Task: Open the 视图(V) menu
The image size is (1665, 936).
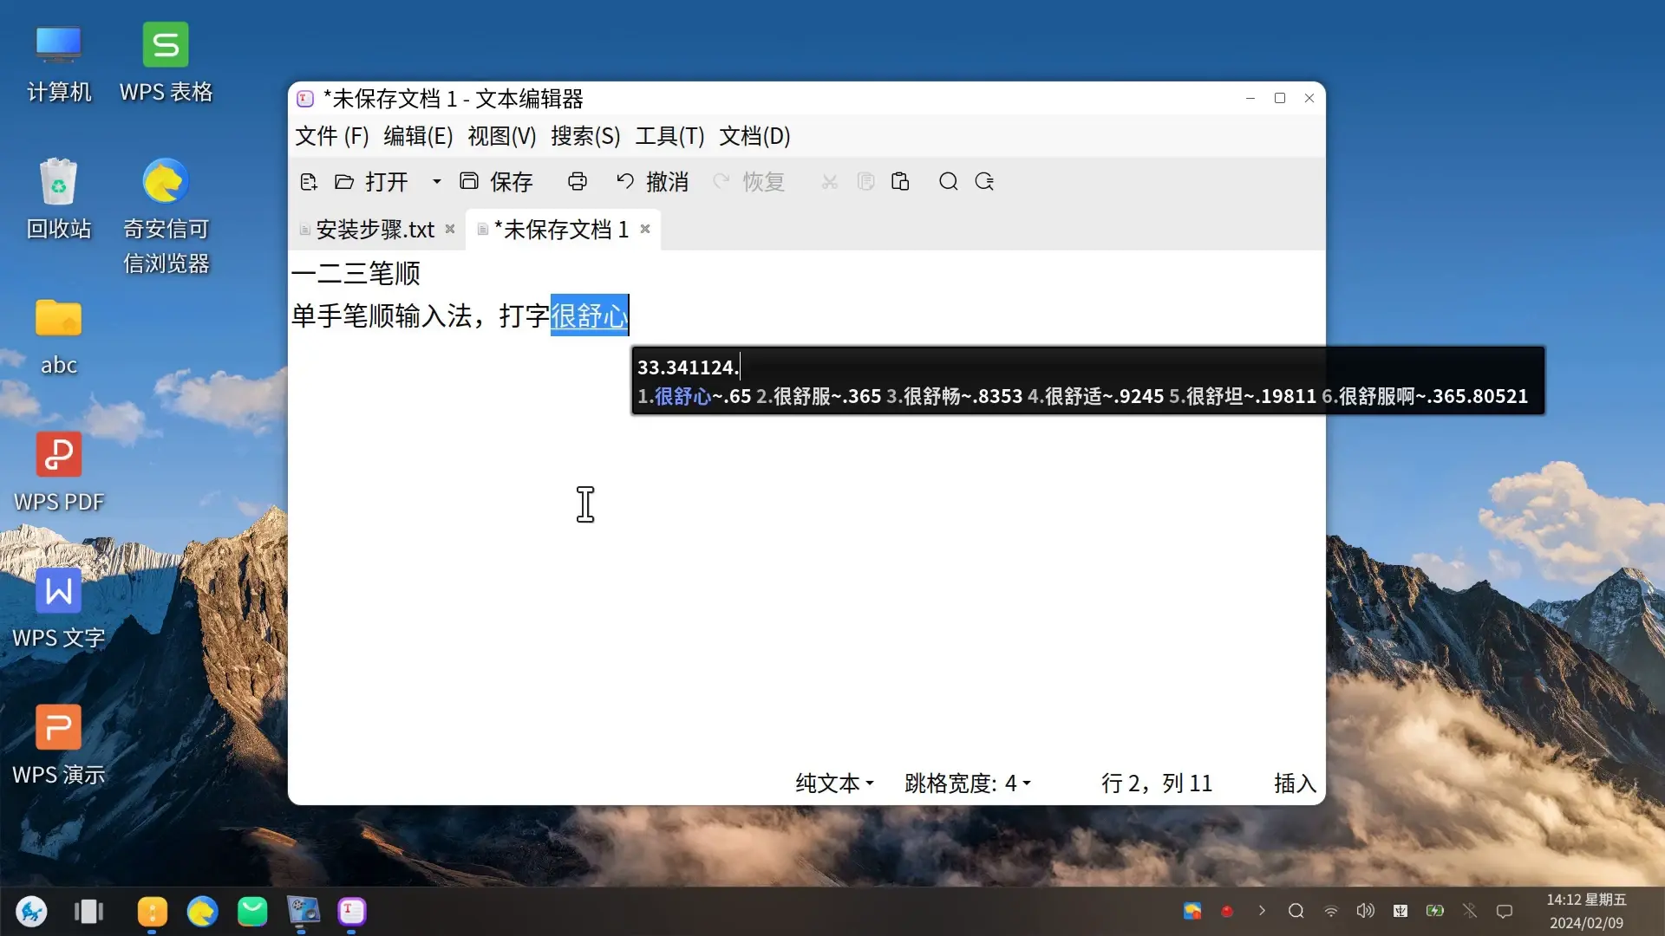Action: [502, 136]
